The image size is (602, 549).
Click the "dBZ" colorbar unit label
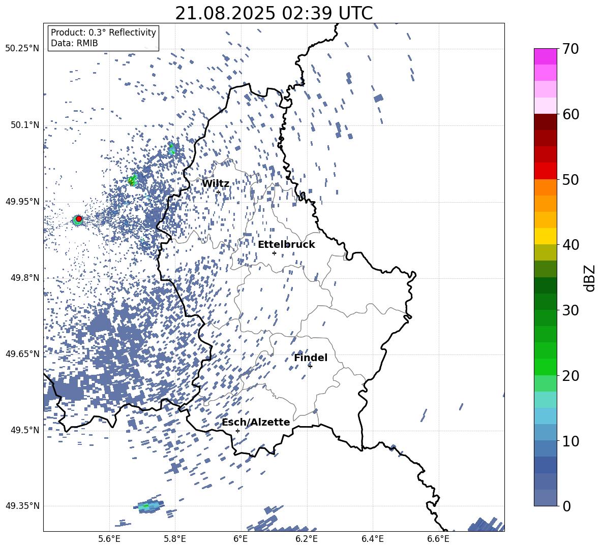590,278
